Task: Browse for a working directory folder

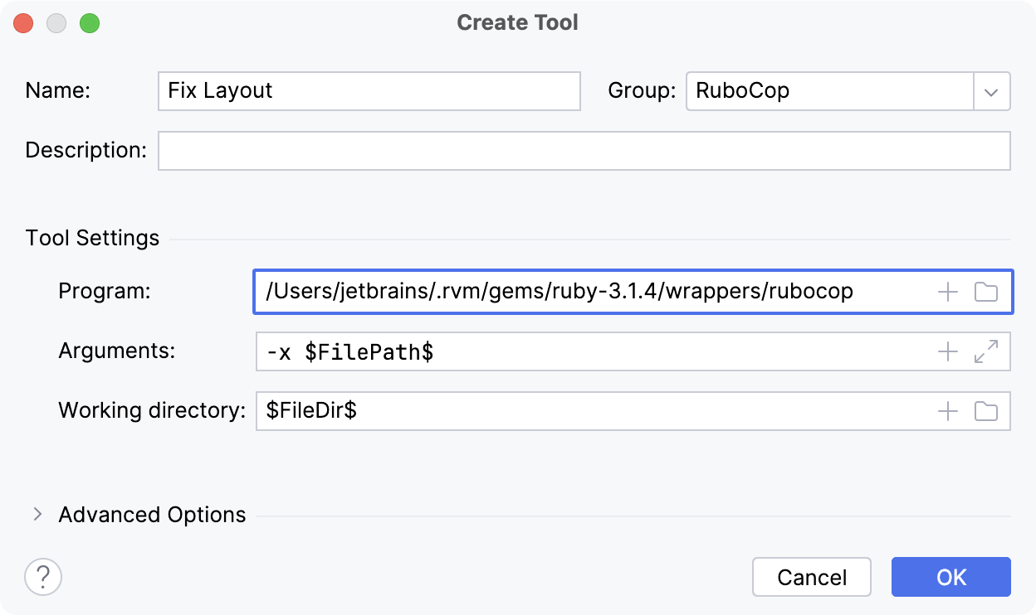Action: (x=986, y=411)
